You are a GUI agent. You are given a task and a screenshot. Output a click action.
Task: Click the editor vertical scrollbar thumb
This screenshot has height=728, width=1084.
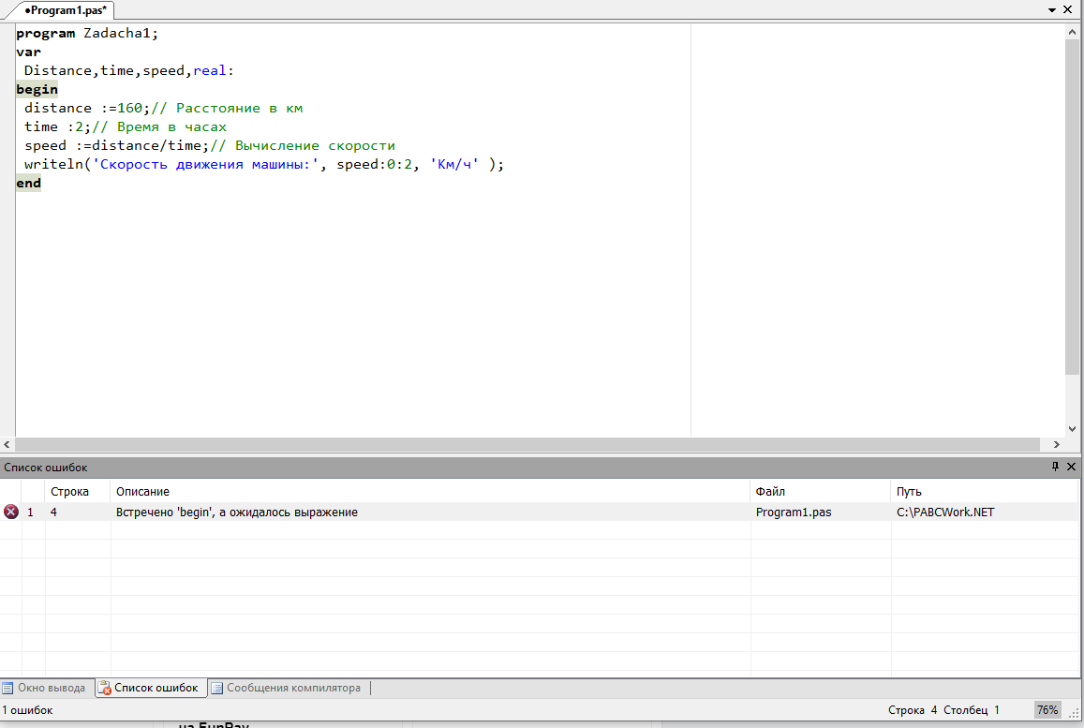pyautogui.click(x=1072, y=207)
